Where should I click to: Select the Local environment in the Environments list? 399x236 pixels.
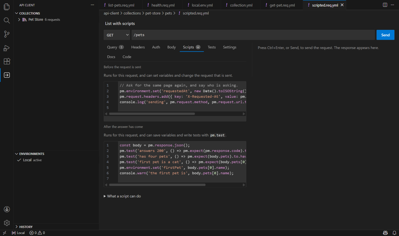[x=56, y=160]
